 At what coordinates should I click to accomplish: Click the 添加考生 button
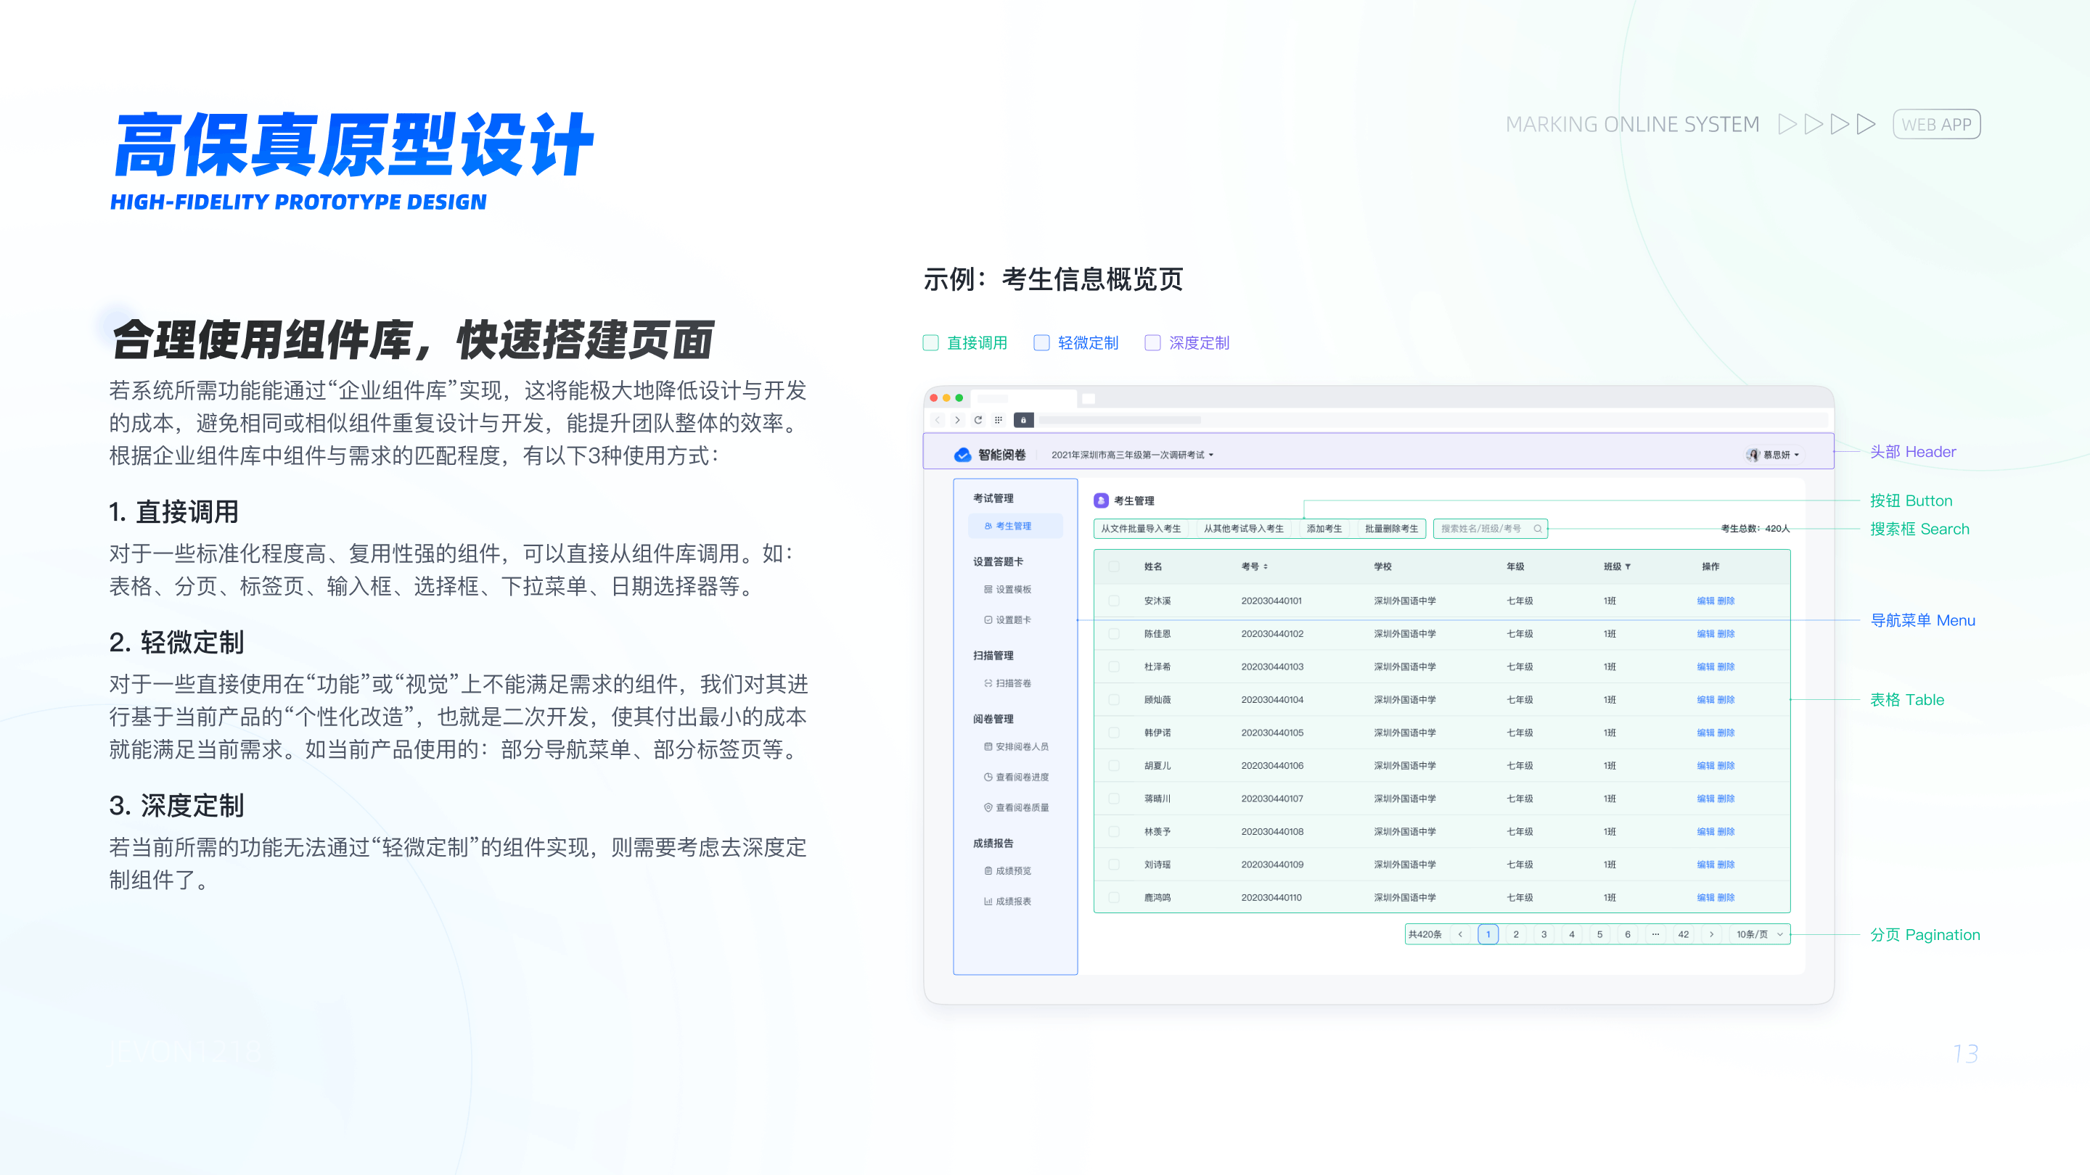coord(1324,529)
